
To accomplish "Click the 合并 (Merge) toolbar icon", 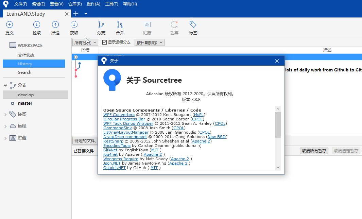I will click(x=120, y=24).
